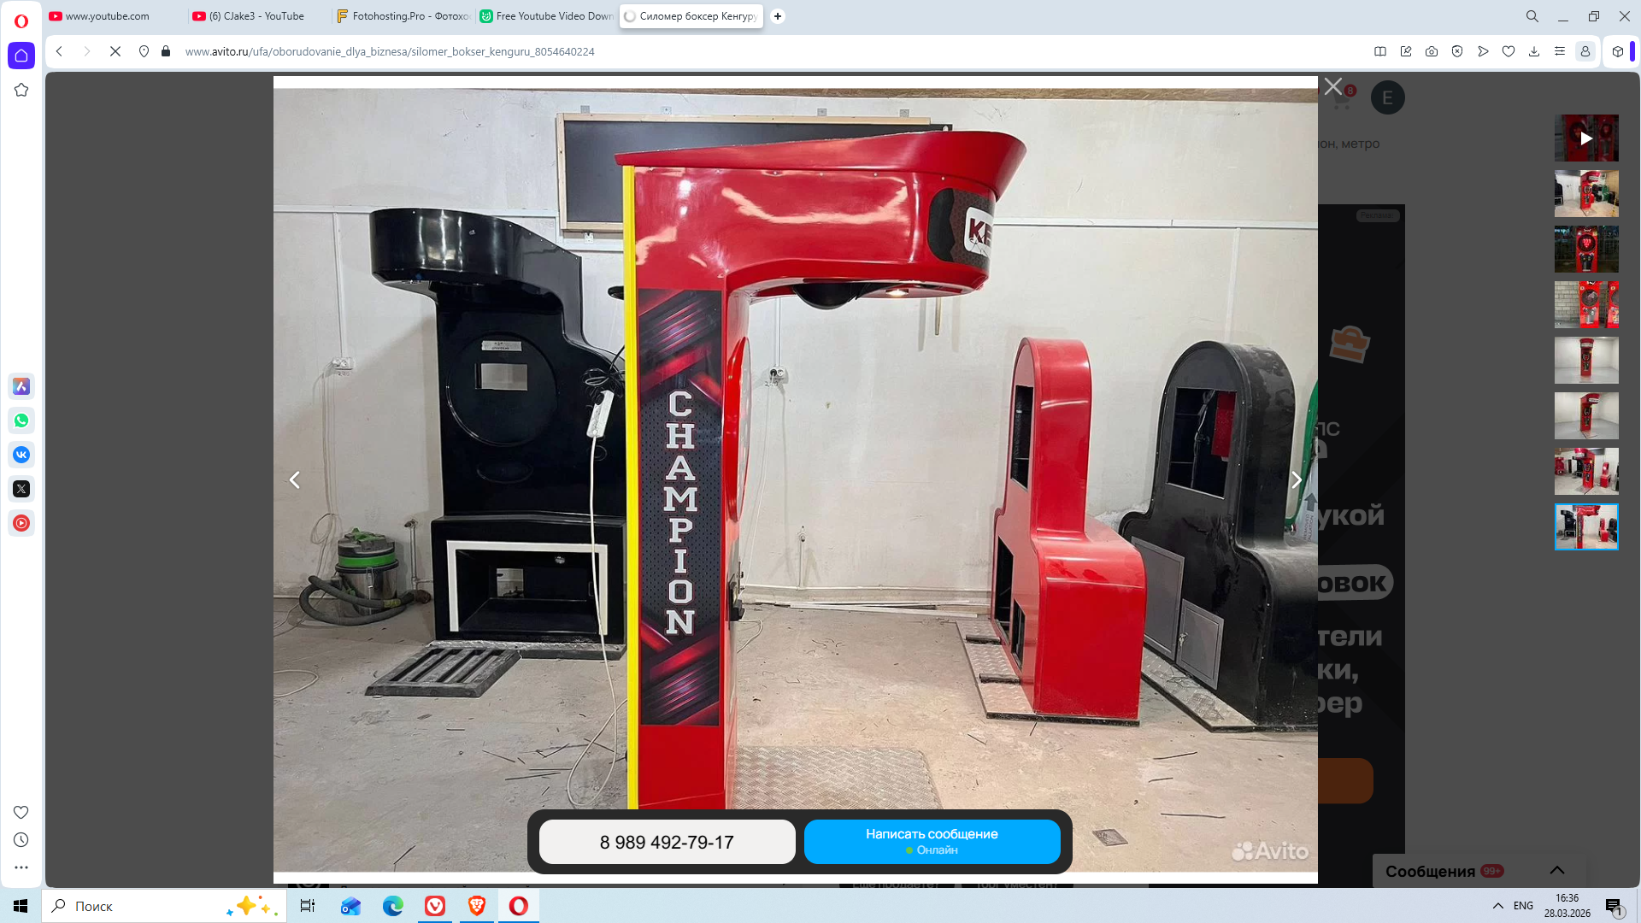1641x923 pixels.
Task: Switch to Free Youtube Video Downloader tab
Action: pyautogui.click(x=547, y=16)
